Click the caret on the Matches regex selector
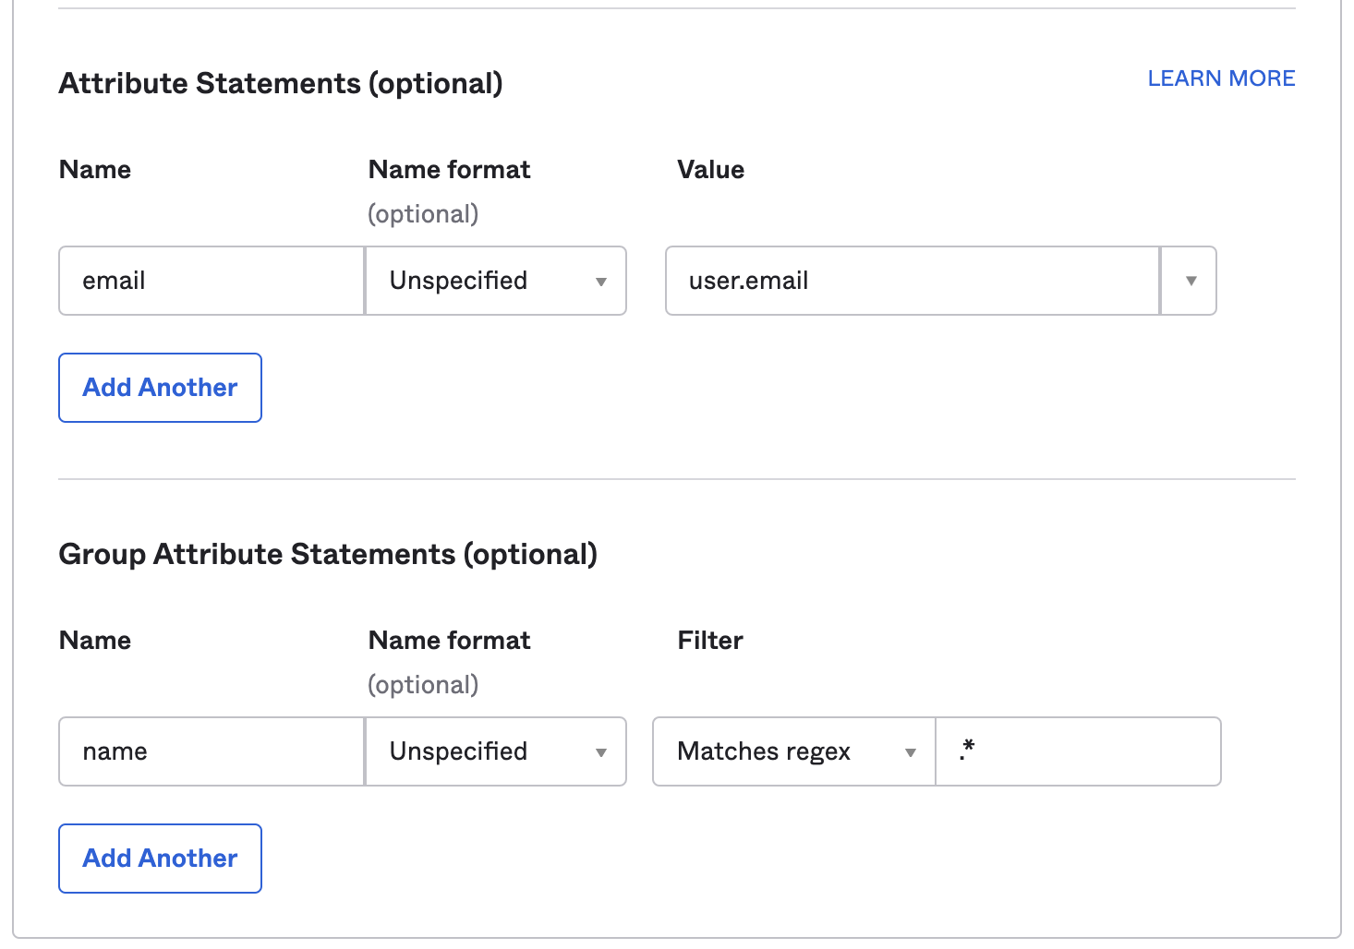The height and width of the screenshot is (949, 1354). (x=910, y=751)
